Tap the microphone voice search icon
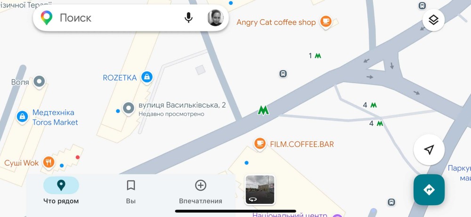Screen dimensions: 471x217 pyautogui.click(x=188, y=18)
